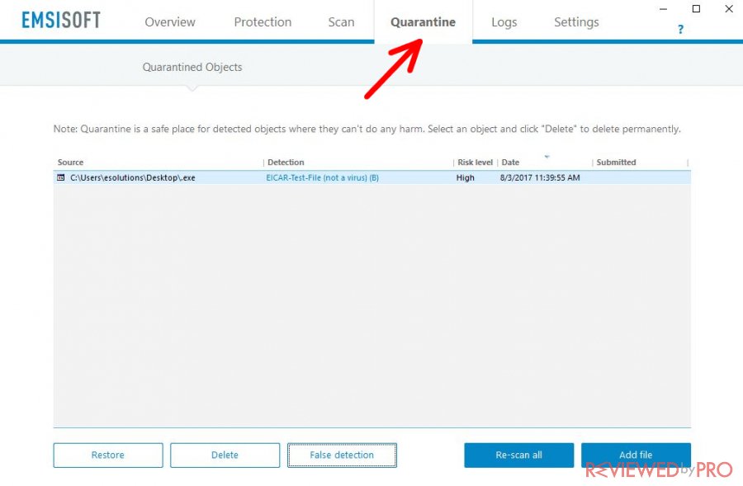This screenshot has width=743, height=486.
Task: Delete the selected quarantined object
Action: pyautogui.click(x=225, y=455)
